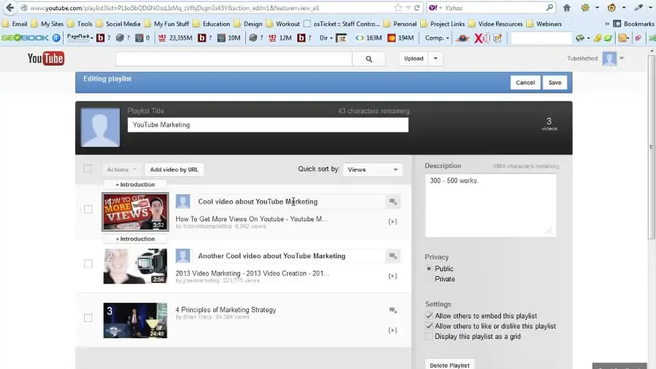656x369 pixels.
Task: Click the RSS feed toolbar icon
Action: (623, 38)
